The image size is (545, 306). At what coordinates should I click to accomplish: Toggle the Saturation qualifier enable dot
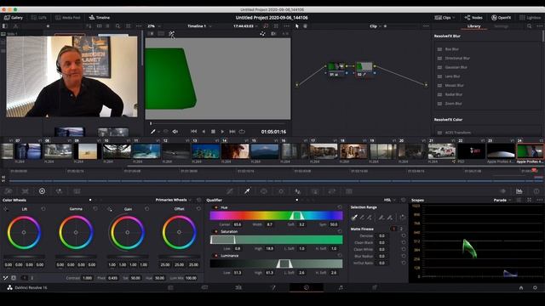tap(215, 231)
